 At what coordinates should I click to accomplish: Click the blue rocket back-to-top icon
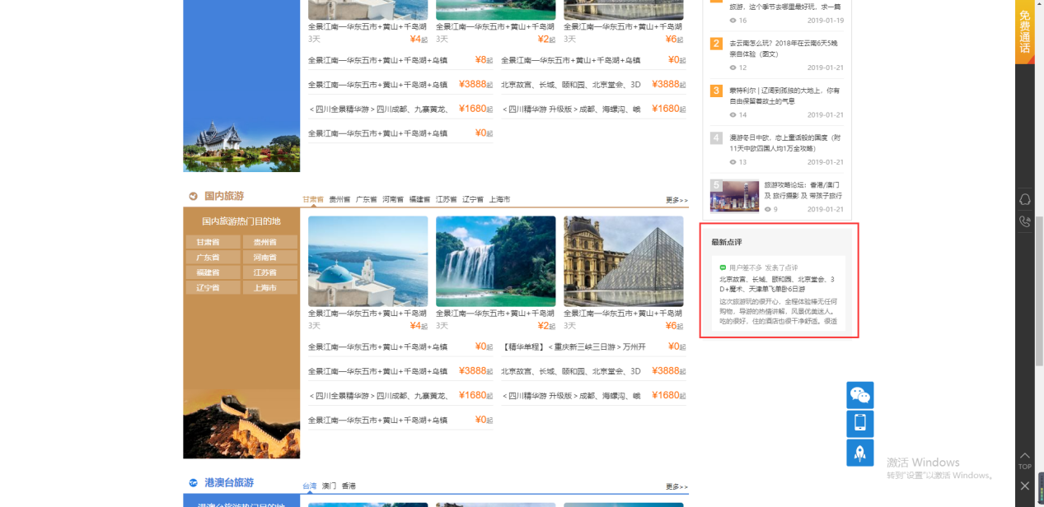click(x=859, y=452)
